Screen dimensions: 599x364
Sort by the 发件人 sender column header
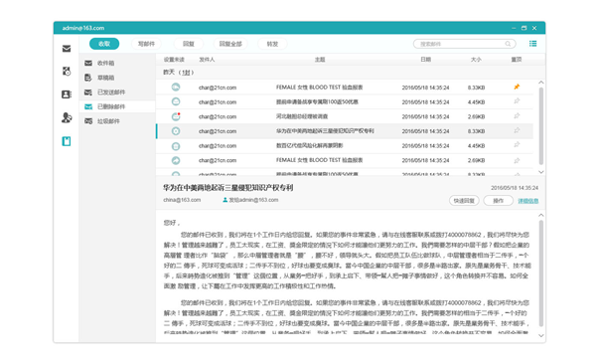207,60
